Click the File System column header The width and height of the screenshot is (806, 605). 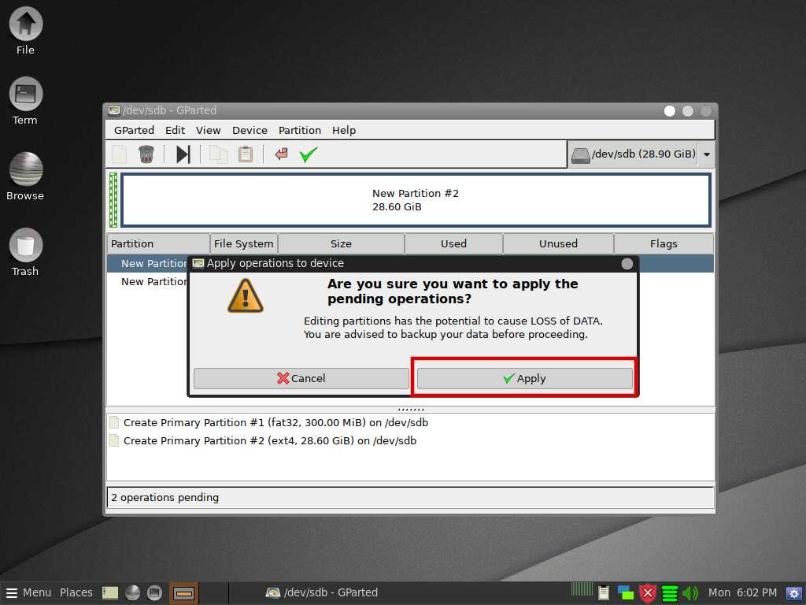pyautogui.click(x=244, y=243)
